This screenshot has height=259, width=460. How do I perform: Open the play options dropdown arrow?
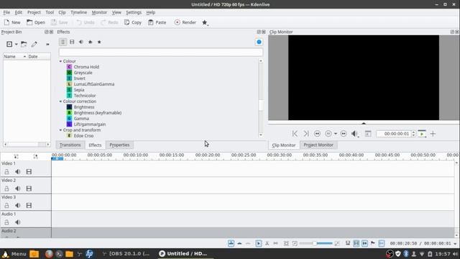point(336,134)
